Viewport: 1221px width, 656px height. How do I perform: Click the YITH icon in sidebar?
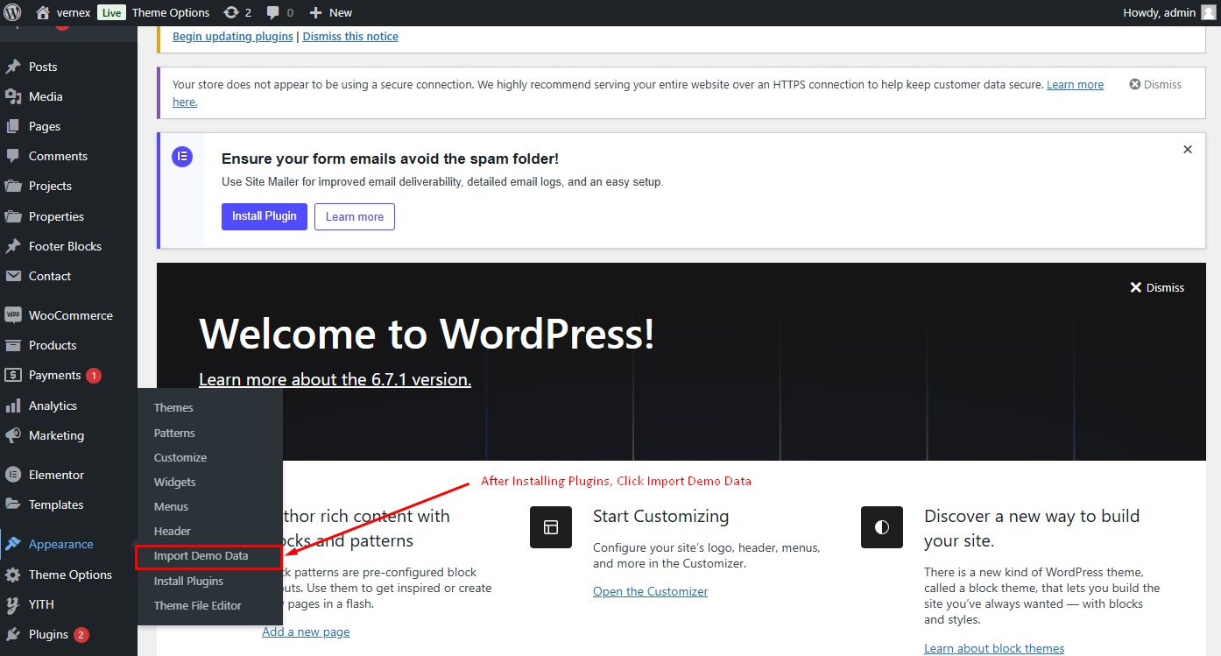[13, 604]
